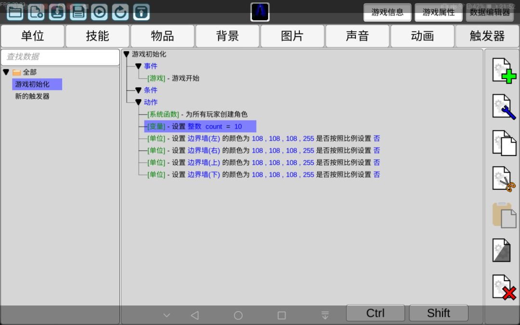The image size is (520, 325).
Task: Switch to the 触发器 tab
Action: (487, 36)
